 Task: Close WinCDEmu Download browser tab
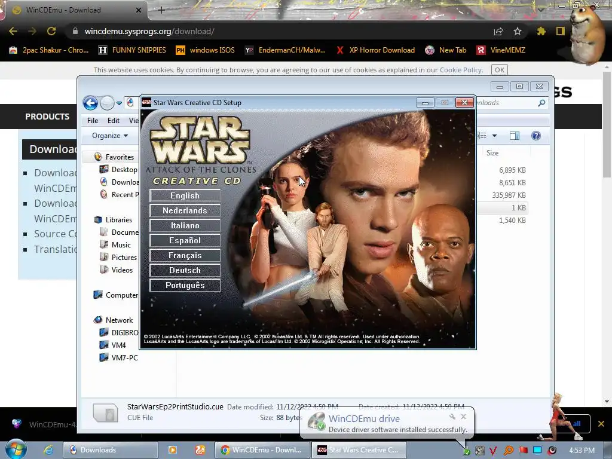coord(139,10)
